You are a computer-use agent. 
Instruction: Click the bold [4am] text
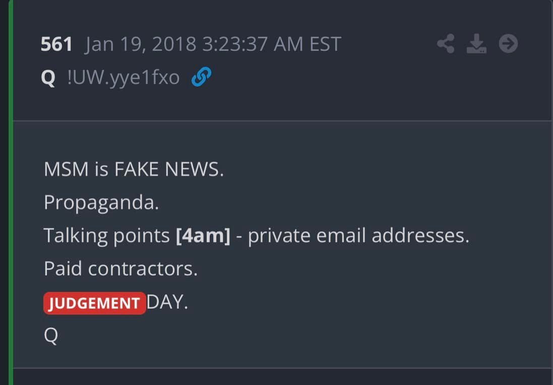pyautogui.click(x=203, y=236)
